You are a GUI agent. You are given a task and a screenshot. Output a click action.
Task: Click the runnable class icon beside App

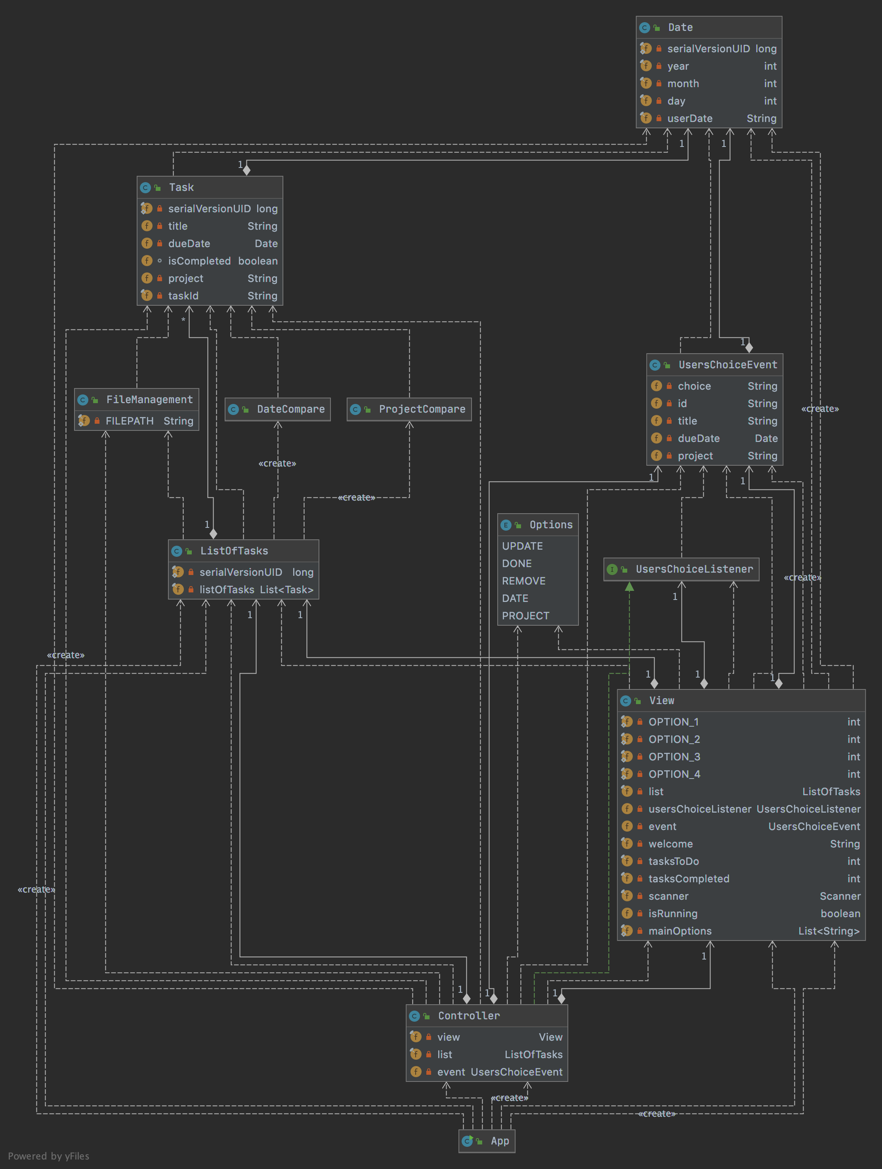pyautogui.click(x=467, y=1141)
